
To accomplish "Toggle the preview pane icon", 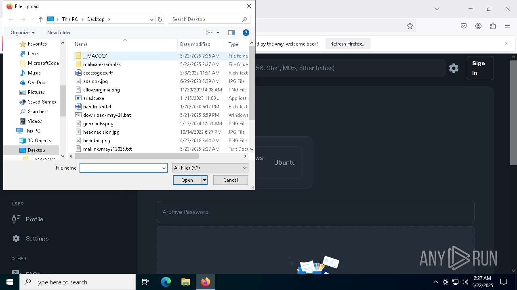I will (231, 33).
